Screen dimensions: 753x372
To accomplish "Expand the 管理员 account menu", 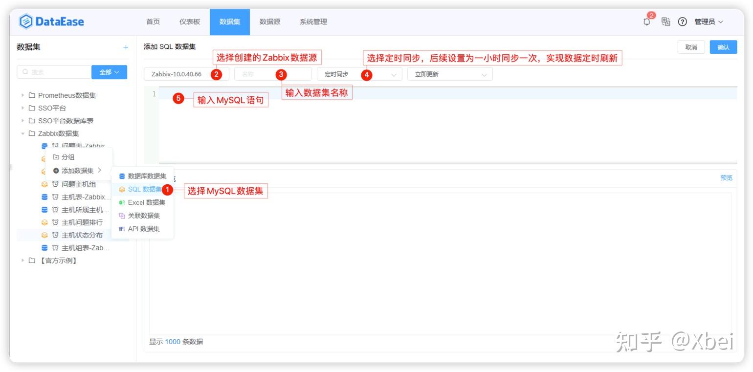I will coord(708,22).
